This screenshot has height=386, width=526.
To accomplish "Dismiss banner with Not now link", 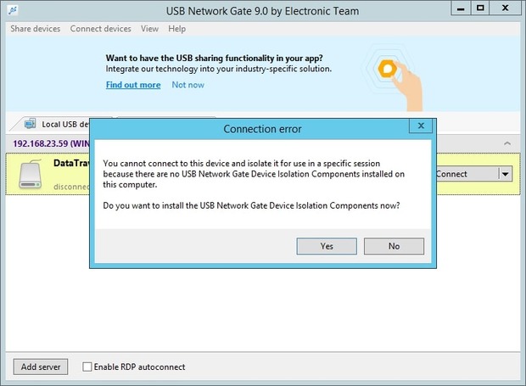I will point(187,85).
